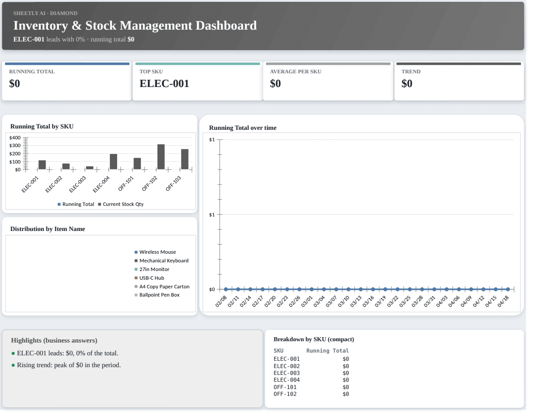Select the ELEC-004 row in the breakdown table
The width and height of the screenshot is (559, 420).
311,380
